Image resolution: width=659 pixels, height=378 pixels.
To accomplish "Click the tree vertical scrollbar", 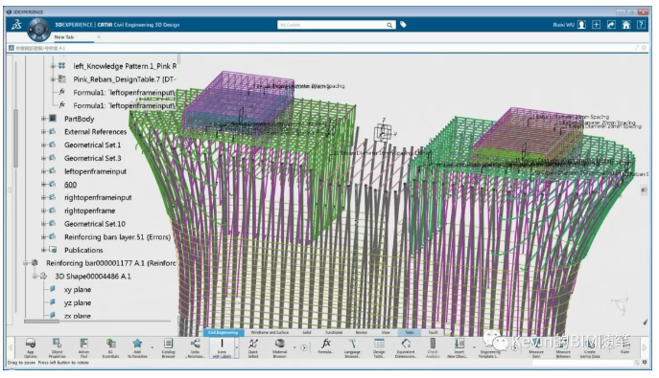I will tap(16, 139).
